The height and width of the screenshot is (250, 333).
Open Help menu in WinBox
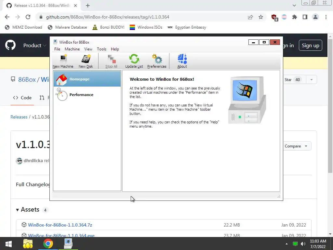click(115, 49)
